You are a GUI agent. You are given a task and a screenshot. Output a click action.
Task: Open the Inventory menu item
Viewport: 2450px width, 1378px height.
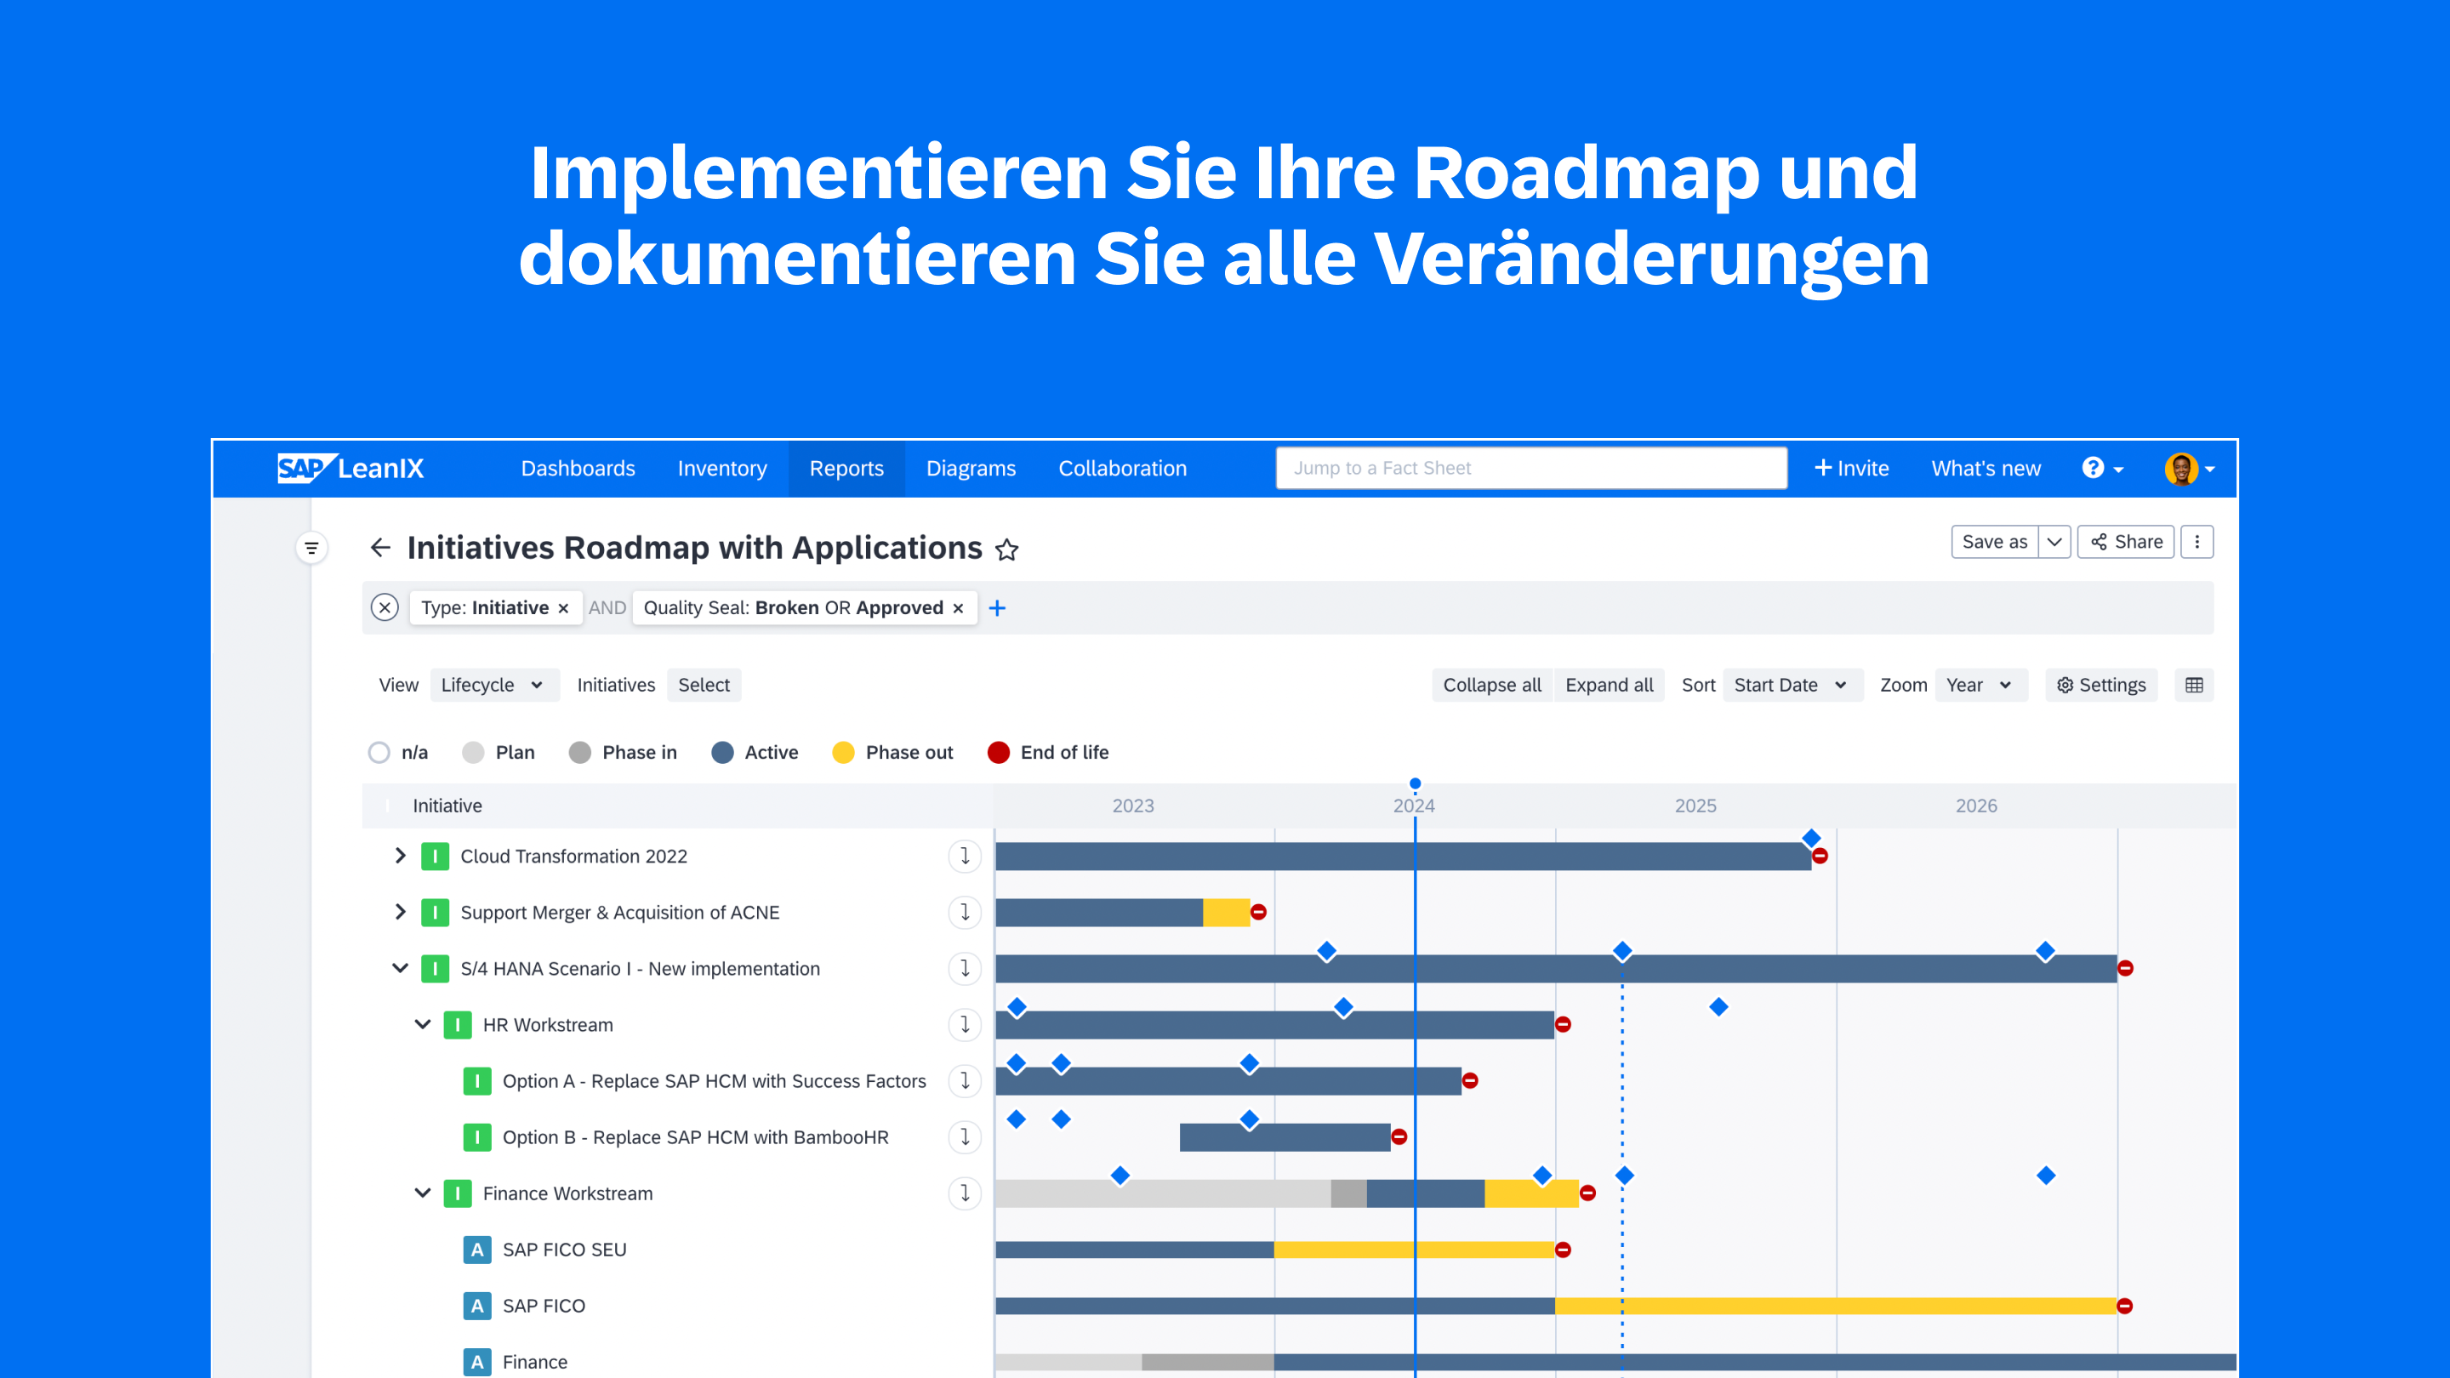722,468
